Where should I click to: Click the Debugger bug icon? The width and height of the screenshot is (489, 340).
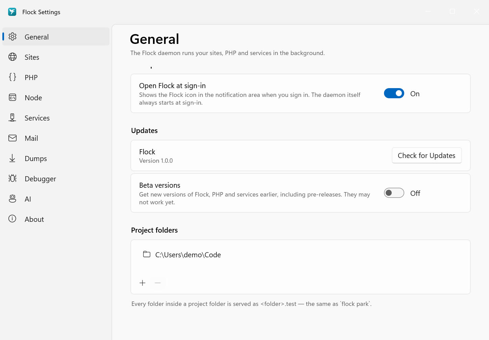[12, 178]
